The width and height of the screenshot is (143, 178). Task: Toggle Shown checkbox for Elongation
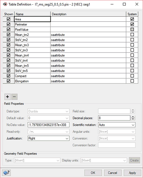tap(8, 81)
